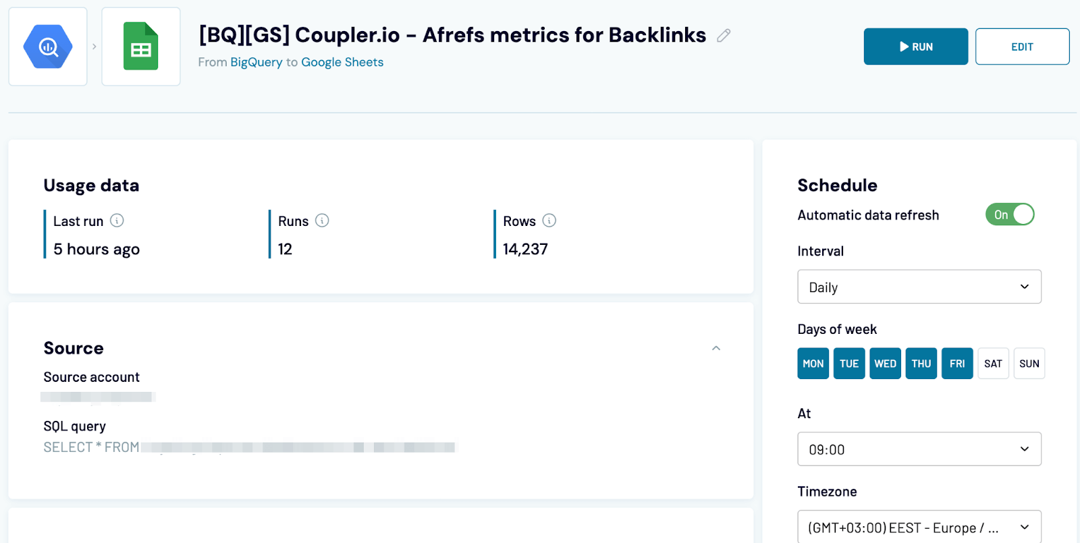The height and width of the screenshot is (543, 1080).
Task: Open the Timezone dropdown
Action: tap(919, 527)
